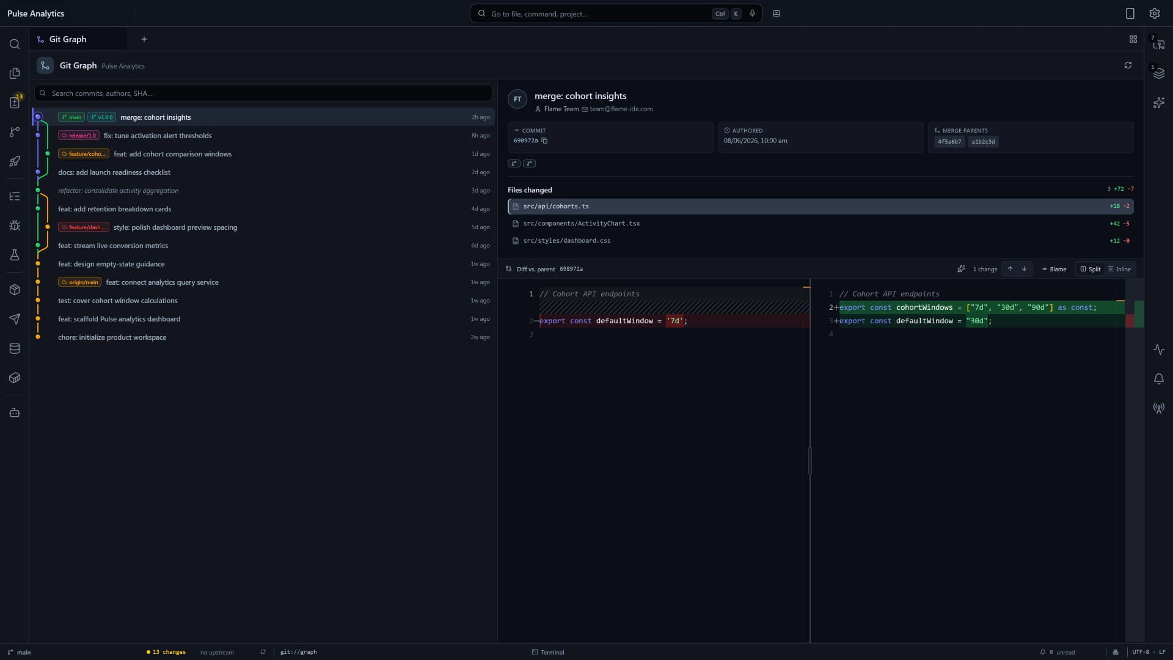Open src/api/cohorts.ts in files changed
Image resolution: width=1173 pixels, height=660 pixels.
[x=820, y=206]
